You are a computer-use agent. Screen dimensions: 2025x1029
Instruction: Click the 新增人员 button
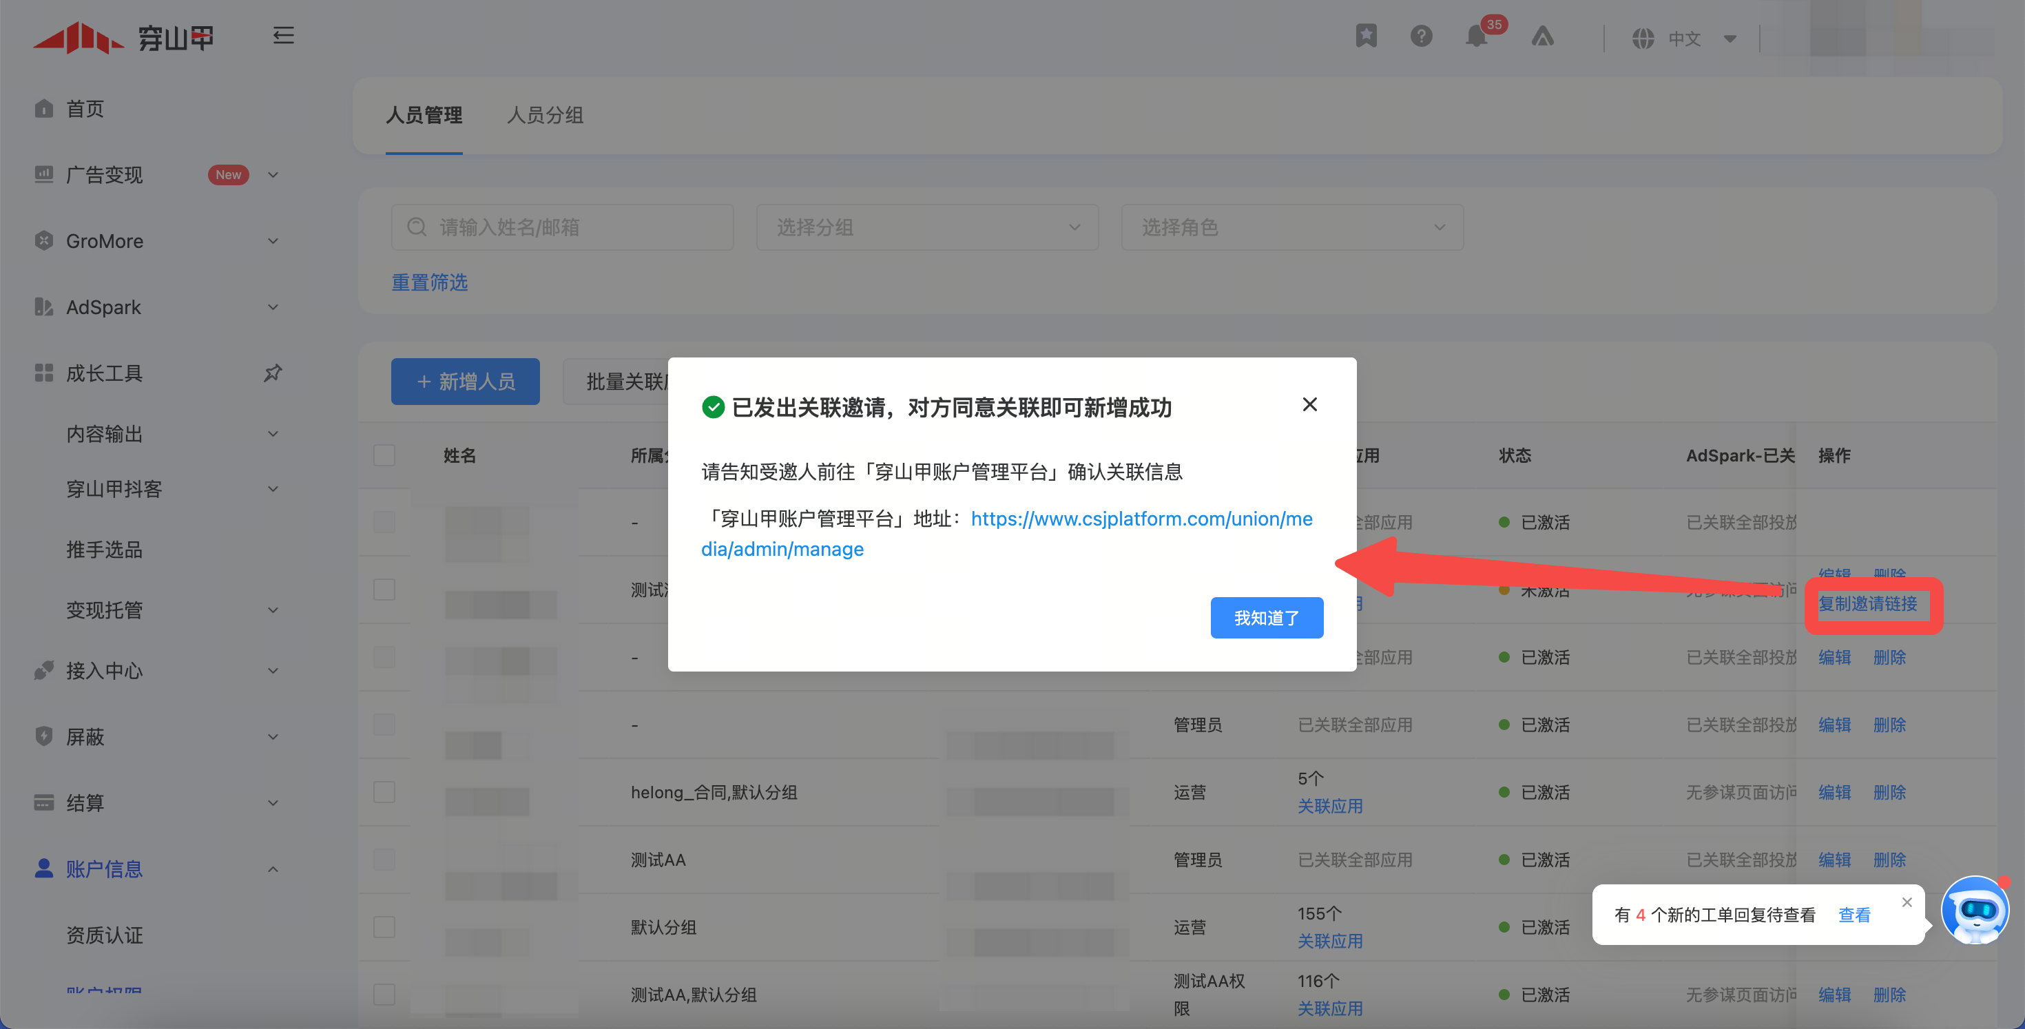coord(466,382)
